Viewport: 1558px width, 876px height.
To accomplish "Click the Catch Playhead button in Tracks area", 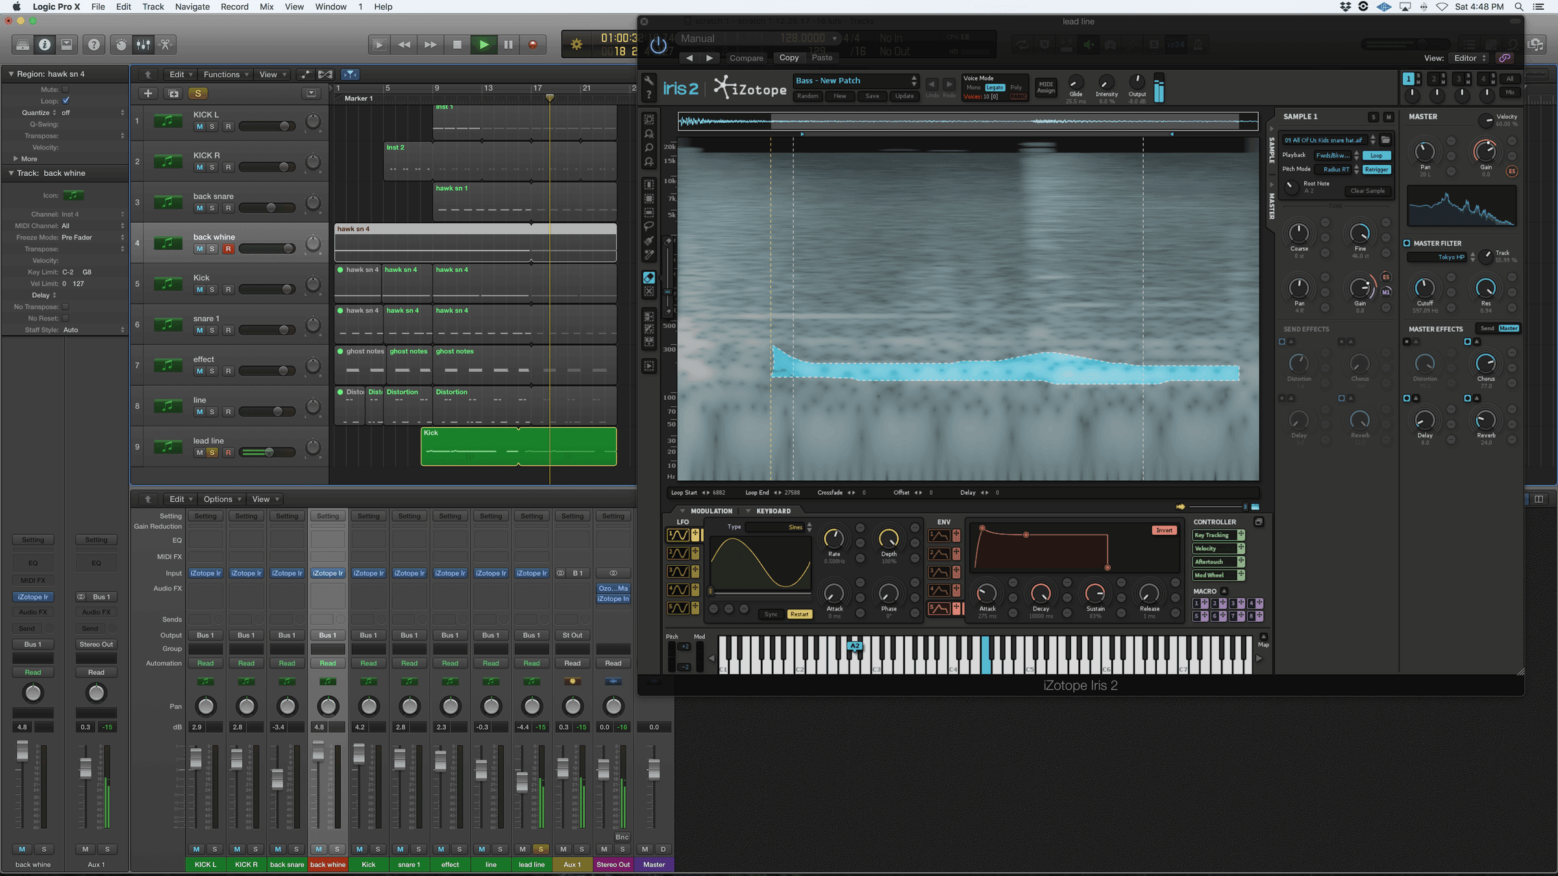I will [350, 75].
